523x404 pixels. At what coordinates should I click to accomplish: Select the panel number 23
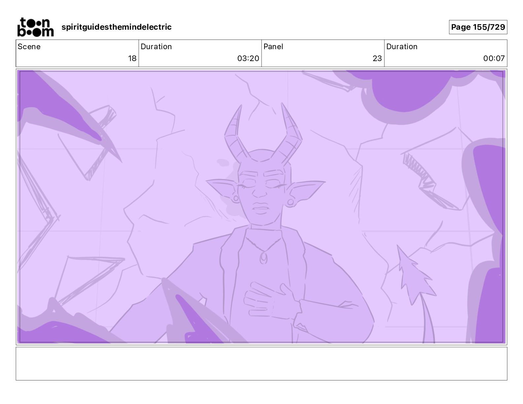pyautogui.click(x=377, y=58)
